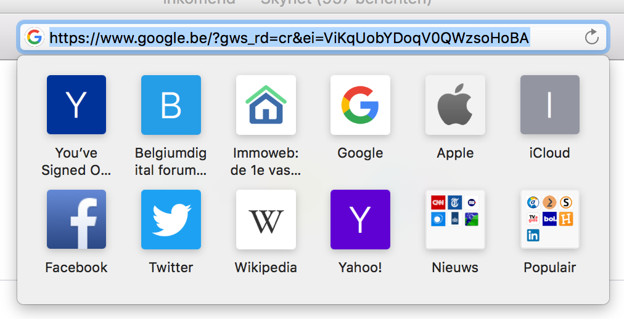Open the purple Yahoo! favorite

tap(360, 219)
